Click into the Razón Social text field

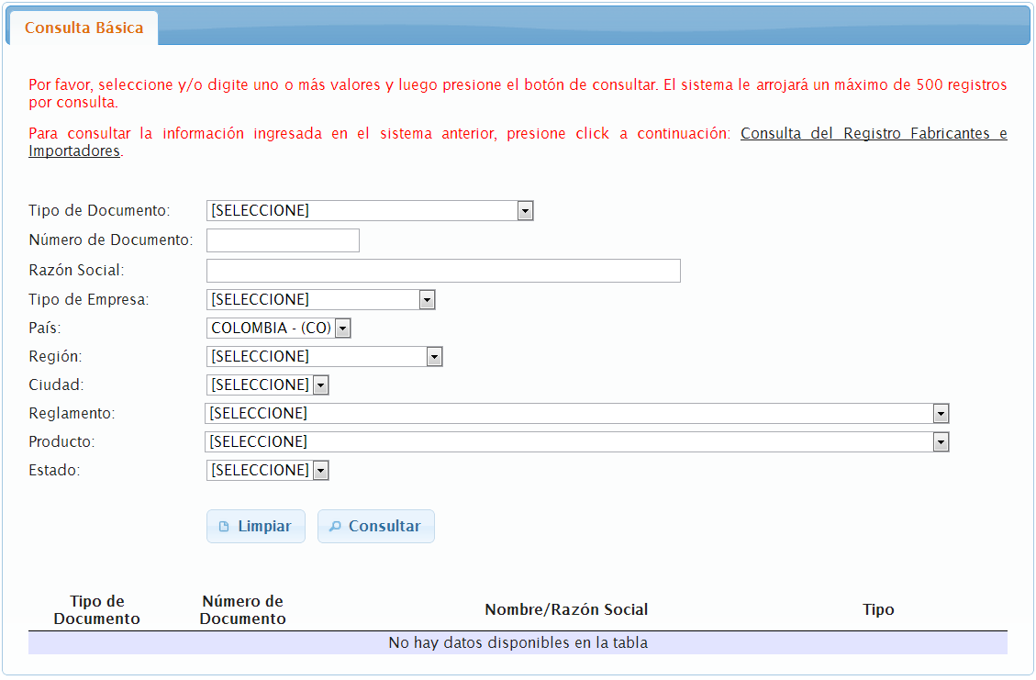[x=443, y=271]
